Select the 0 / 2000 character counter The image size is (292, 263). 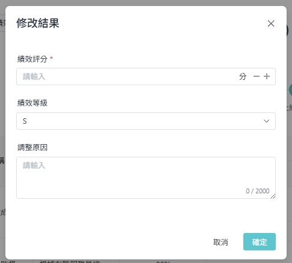258,191
